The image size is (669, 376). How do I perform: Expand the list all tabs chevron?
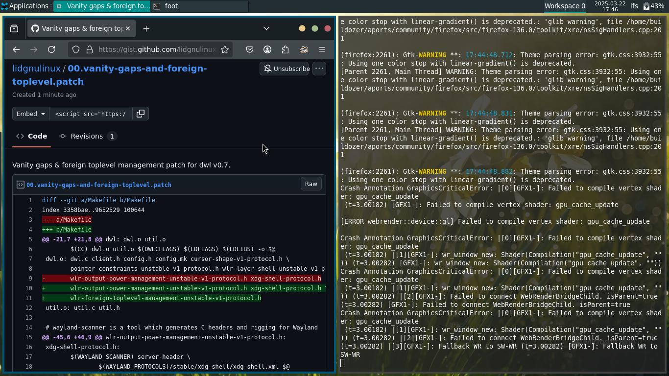point(266,28)
